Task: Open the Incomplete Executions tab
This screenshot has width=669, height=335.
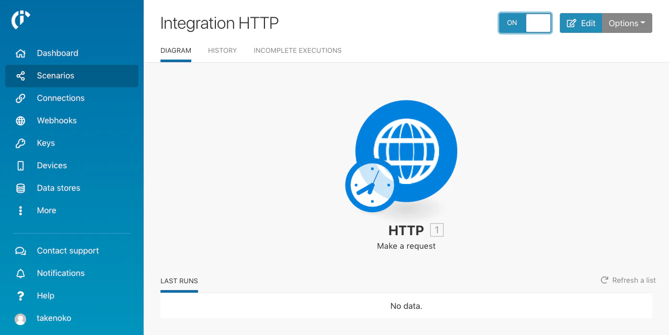Action: pyautogui.click(x=297, y=51)
